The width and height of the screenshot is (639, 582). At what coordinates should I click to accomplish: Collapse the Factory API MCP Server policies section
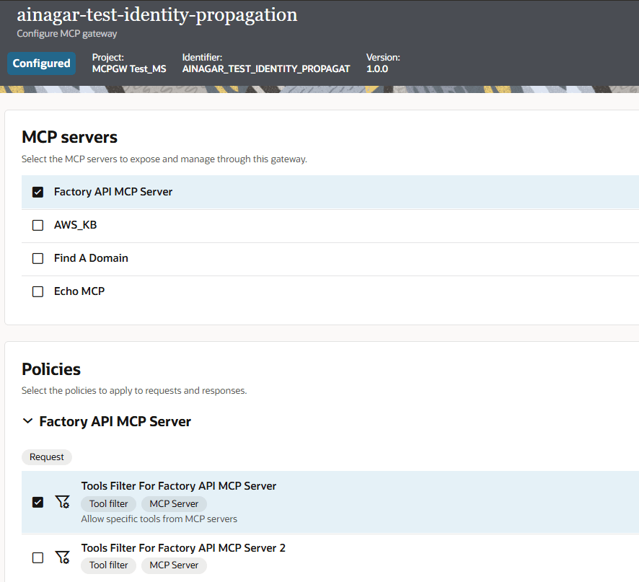pos(27,421)
